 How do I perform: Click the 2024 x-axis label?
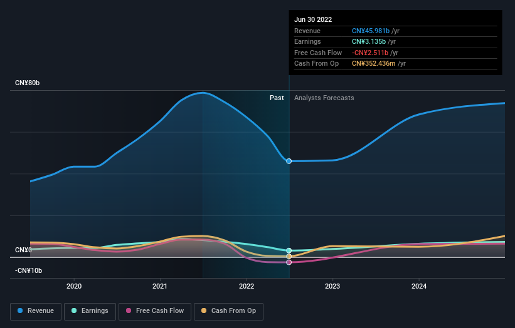click(x=419, y=286)
